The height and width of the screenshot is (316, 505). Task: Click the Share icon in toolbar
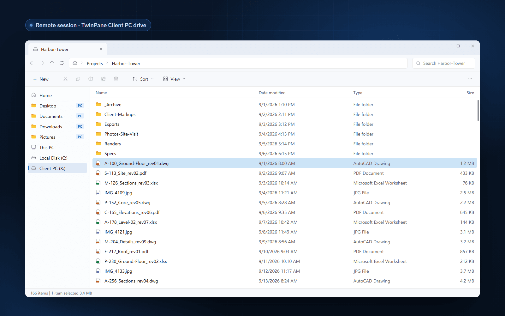(x=103, y=79)
